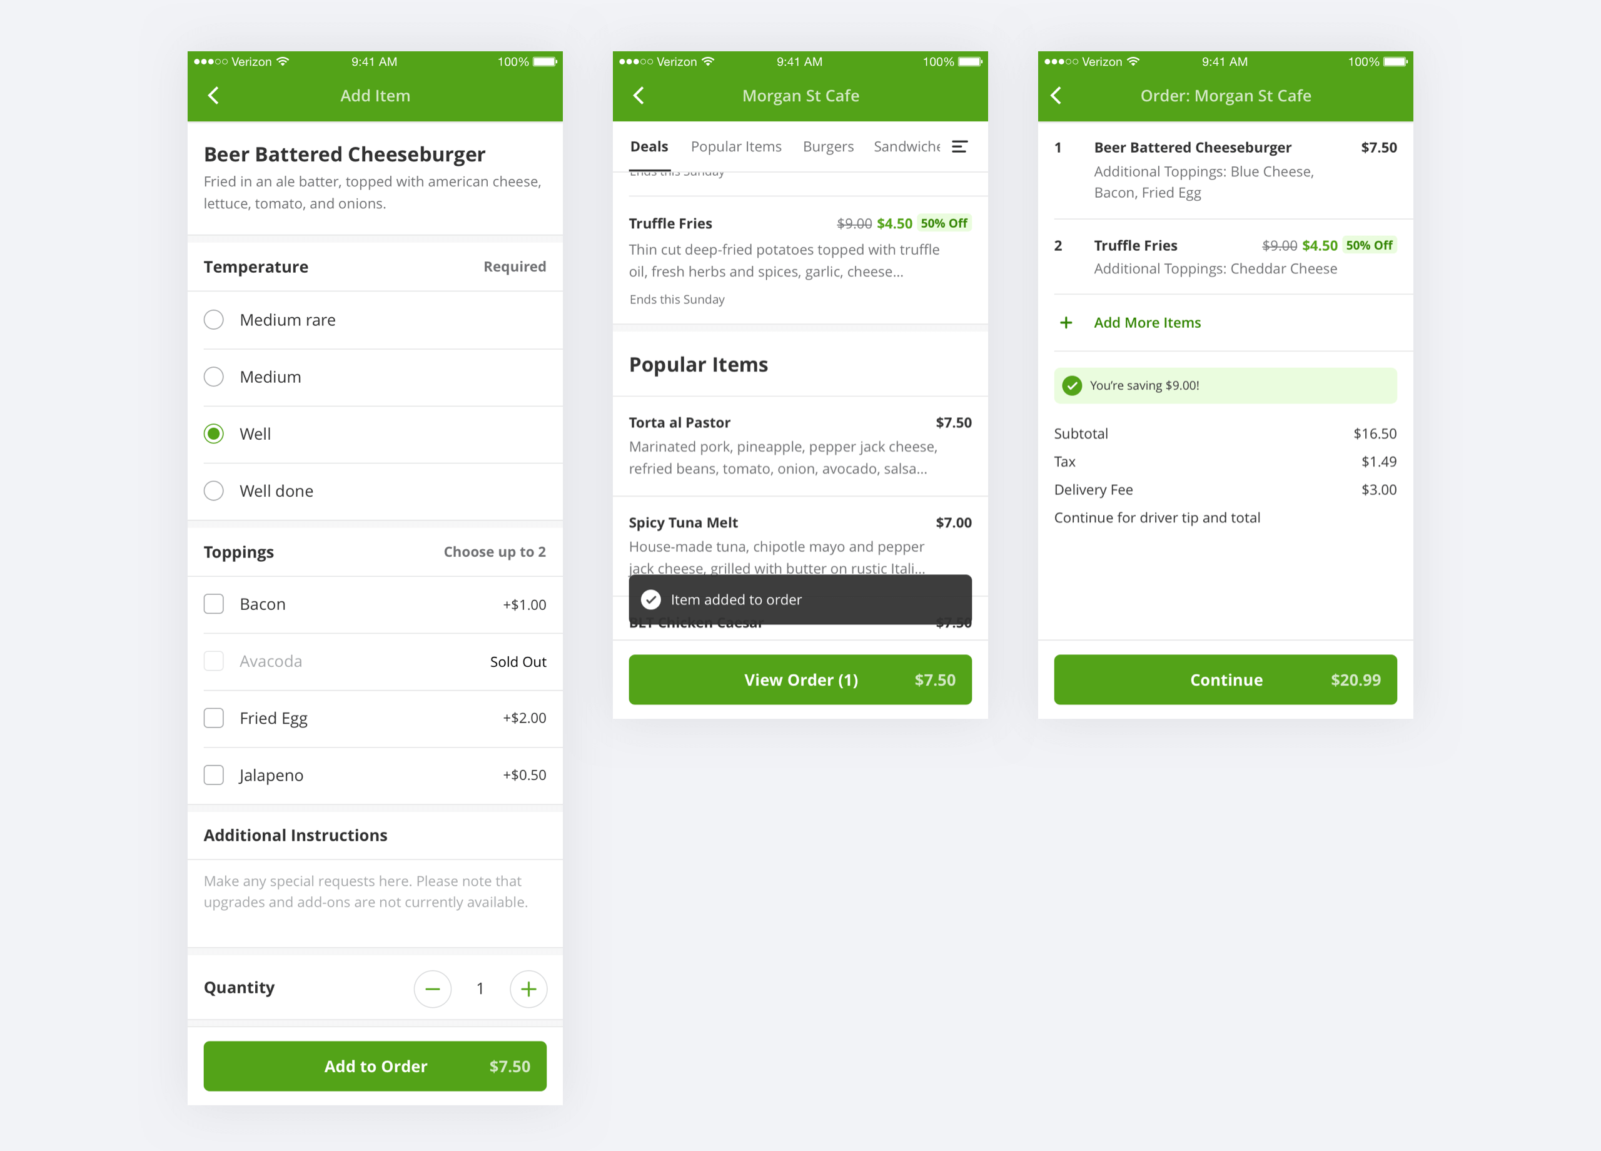Click the savings checkmark icon

[x=1071, y=385]
